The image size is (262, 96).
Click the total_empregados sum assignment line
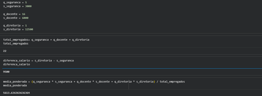46,40
